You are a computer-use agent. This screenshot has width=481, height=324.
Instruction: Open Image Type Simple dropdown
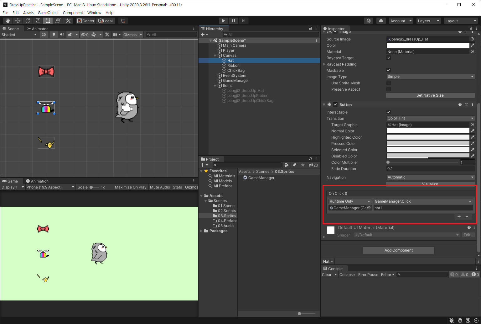[431, 77]
